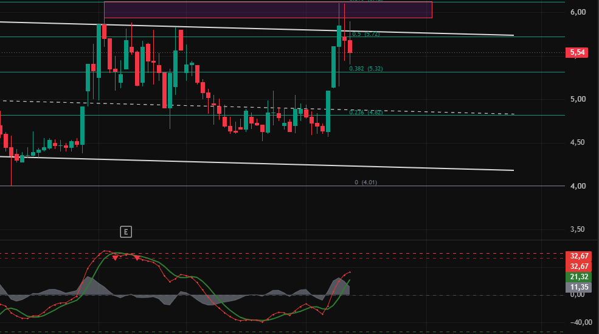Click the gray histogram value 11,35

[579, 287]
